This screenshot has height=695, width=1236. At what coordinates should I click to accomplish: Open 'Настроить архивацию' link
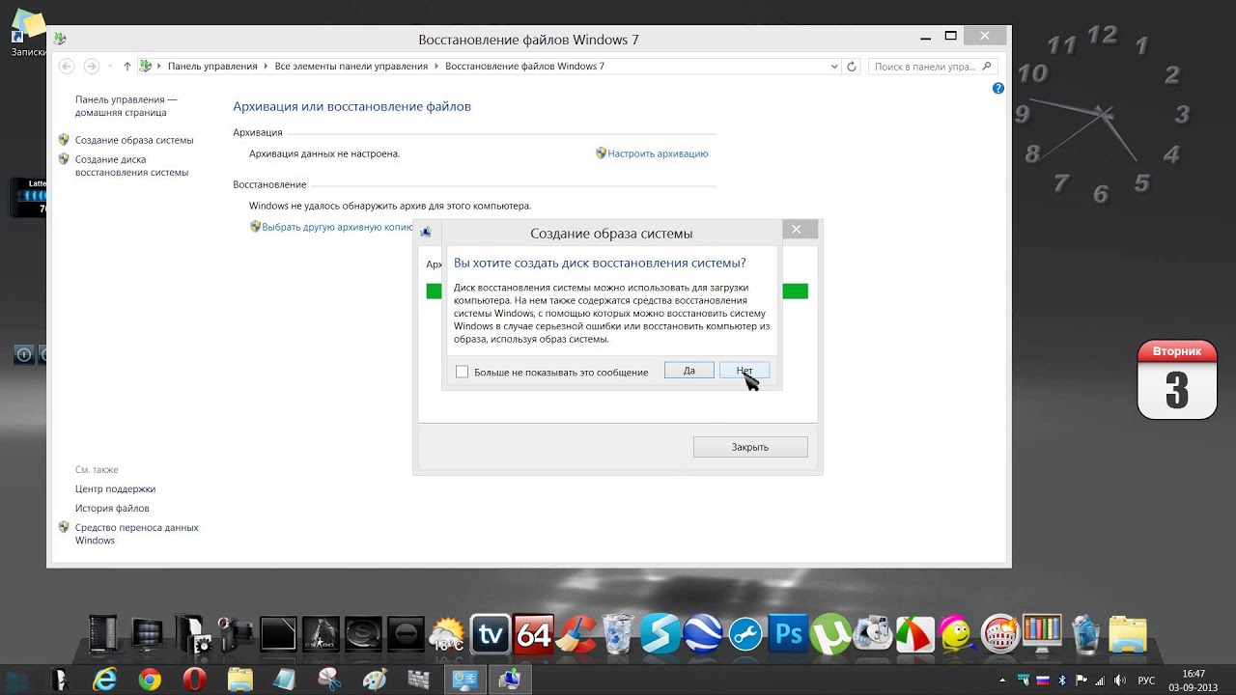[658, 153]
